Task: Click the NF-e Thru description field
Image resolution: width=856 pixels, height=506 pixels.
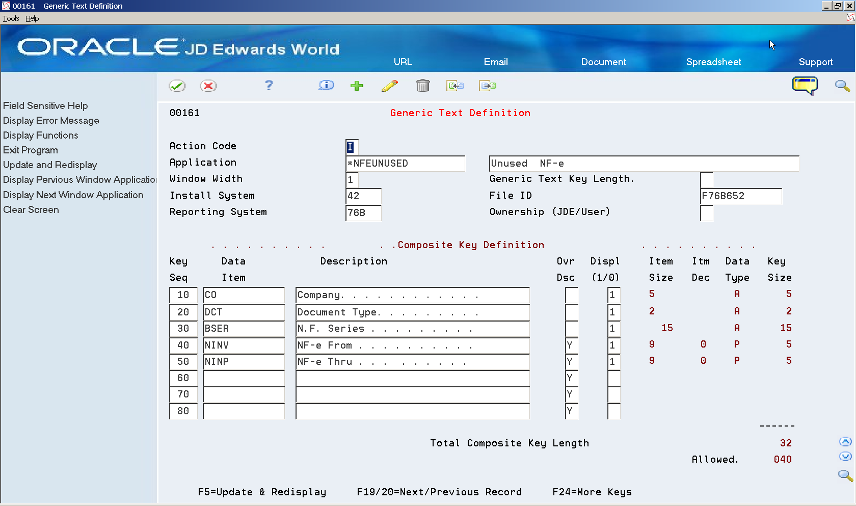Action: pyautogui.click(x=413, y=362)
